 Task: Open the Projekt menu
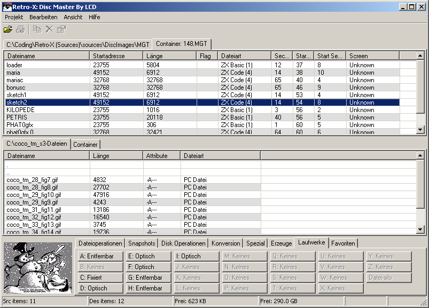14,17
